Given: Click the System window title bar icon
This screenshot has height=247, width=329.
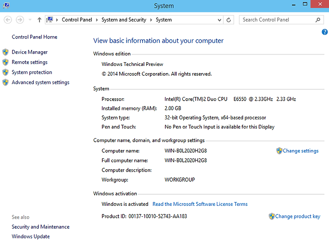Looking at the screenshot, I should coord(6,5).
